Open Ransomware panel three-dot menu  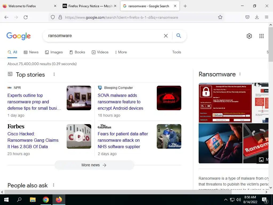[240, 74]
